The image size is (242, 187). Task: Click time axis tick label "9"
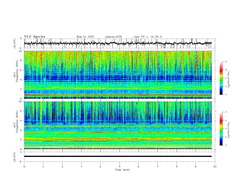[x=196, y=167]
